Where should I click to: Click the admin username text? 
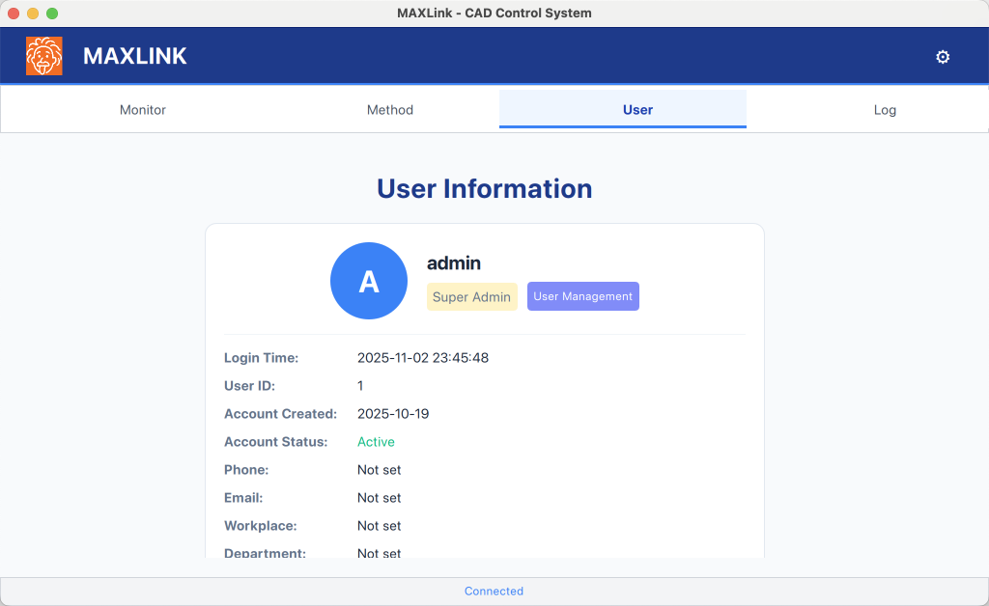(454, 263)
